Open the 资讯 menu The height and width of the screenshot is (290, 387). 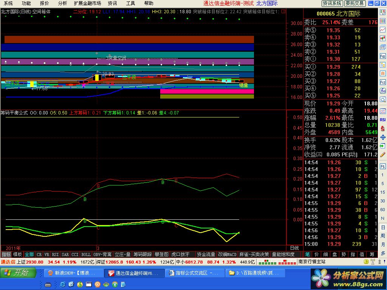click(x=112, y=3)
